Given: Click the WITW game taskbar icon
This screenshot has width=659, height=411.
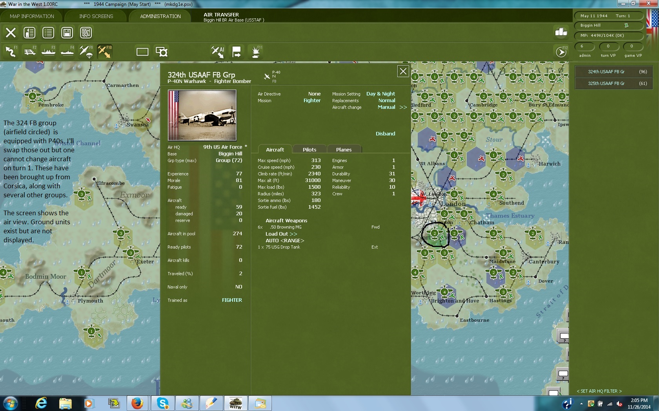Looking at the screenshot, I should (235, 403).
